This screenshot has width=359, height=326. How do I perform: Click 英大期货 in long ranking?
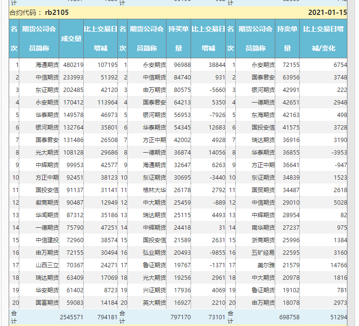[x=154, y=303]
